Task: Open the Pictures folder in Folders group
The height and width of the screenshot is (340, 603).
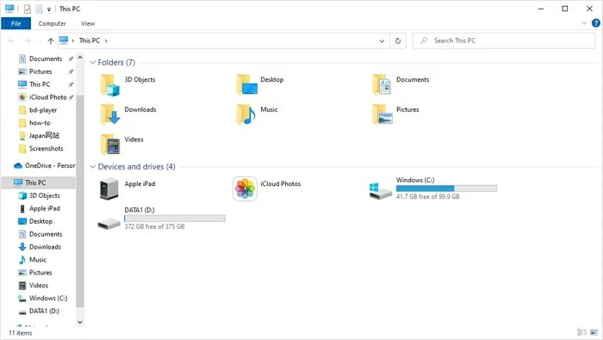Action: click(382, 114)
